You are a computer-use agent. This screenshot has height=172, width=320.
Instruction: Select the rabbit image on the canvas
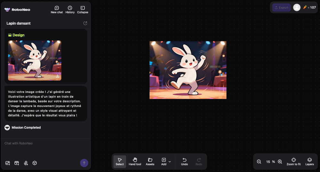[188, 70]
